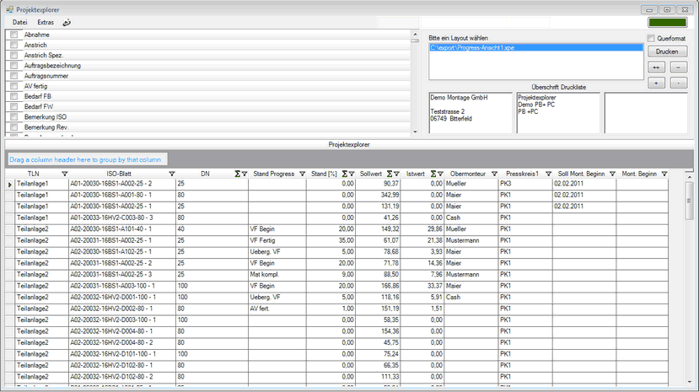Viewport: 699px width, 392px height.
Task: Enable the Querformat checkbox
Action: tap(651, 38)
